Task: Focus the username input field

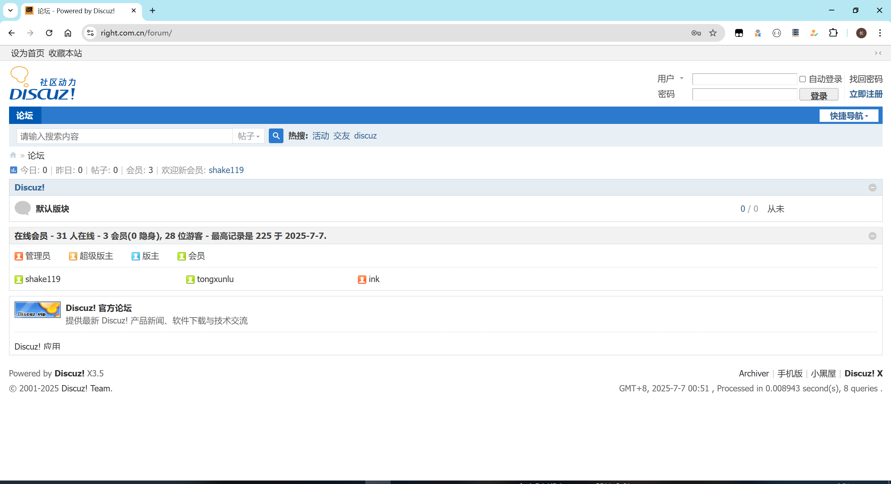Action: pyautogui.click(x=745, y=79)
